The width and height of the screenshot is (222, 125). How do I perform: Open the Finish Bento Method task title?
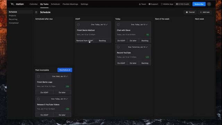point(86,30)
